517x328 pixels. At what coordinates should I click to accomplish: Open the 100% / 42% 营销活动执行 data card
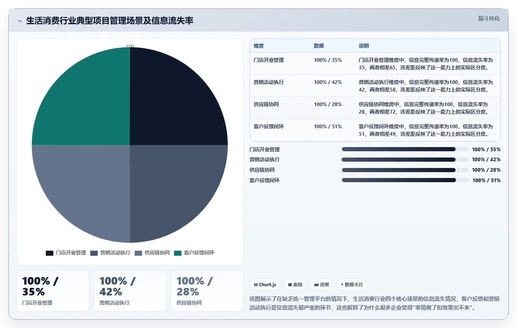point(130,290)
